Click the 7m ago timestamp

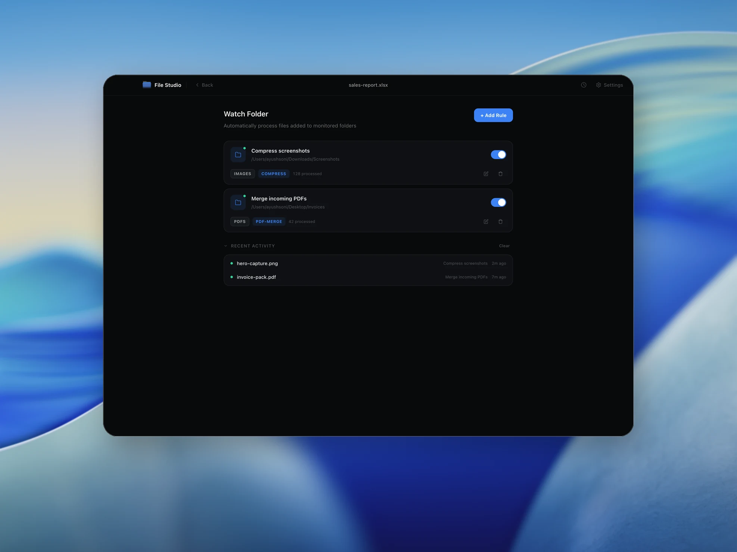click(499, 277)
